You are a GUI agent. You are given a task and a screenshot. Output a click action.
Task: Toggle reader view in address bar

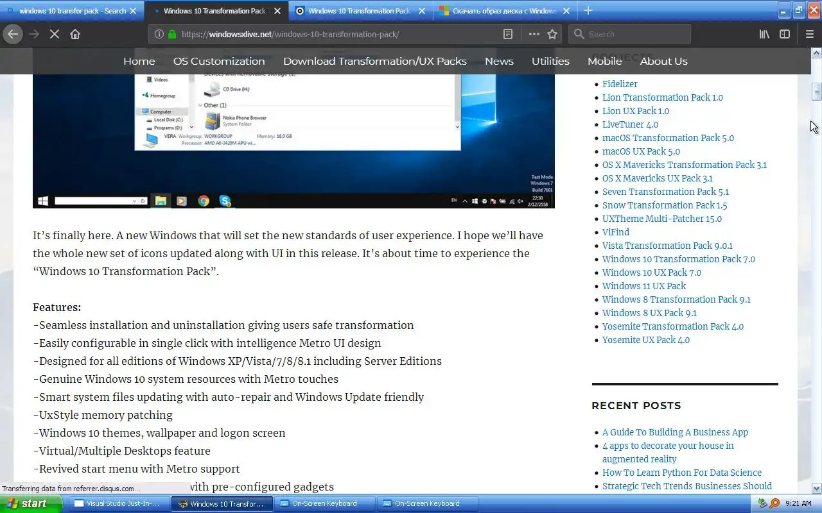tap(507, 34)
